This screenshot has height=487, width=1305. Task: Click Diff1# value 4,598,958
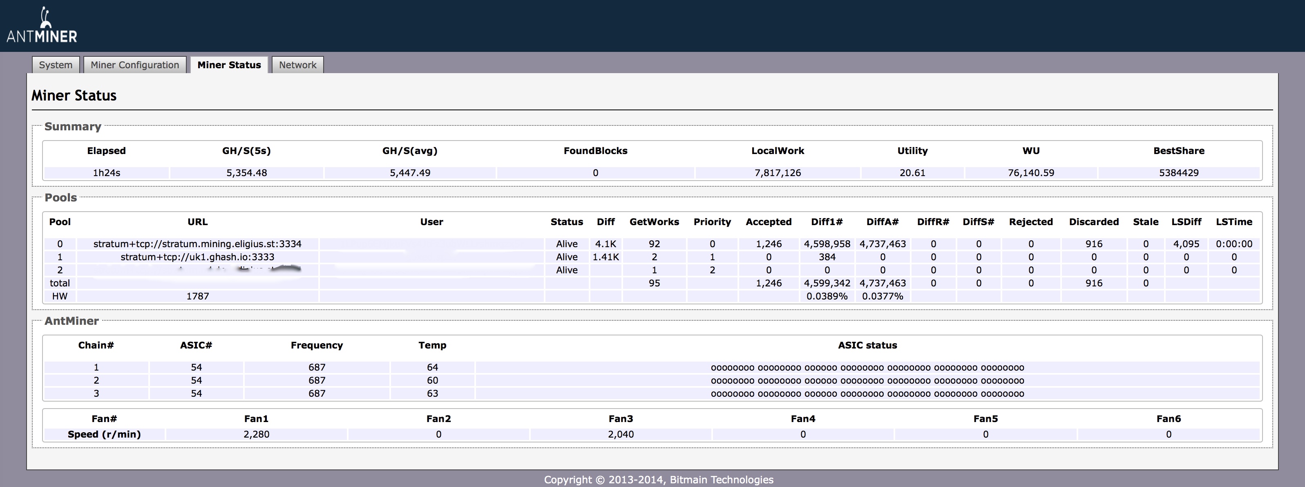827,244
